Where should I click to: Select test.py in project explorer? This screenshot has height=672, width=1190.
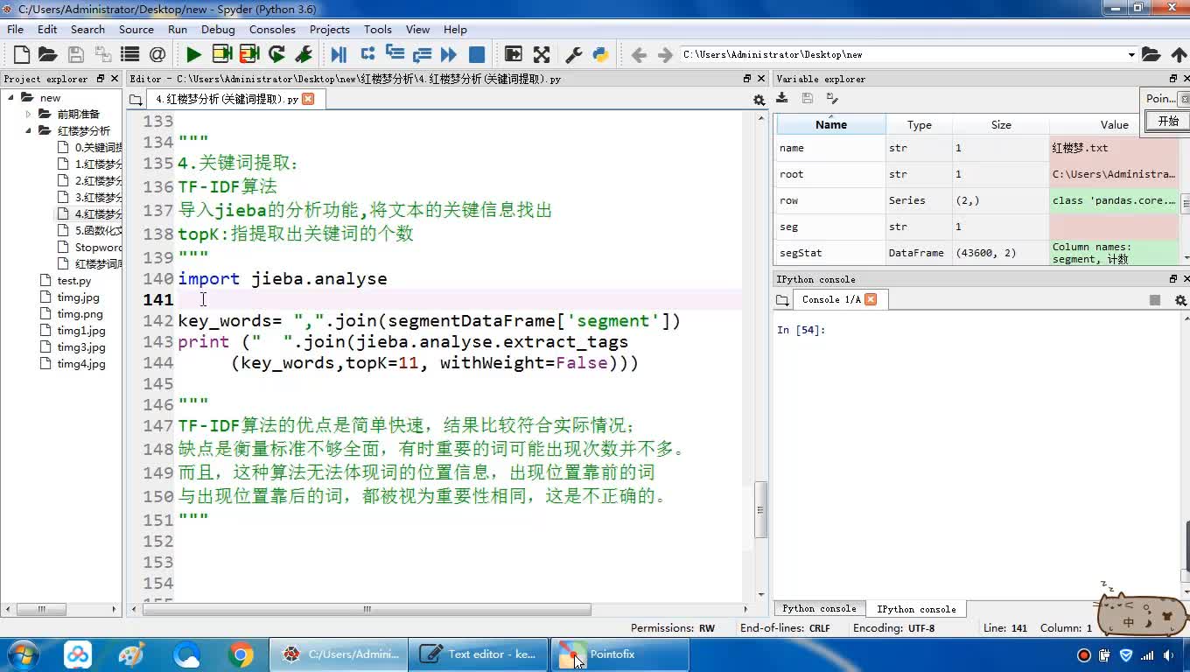click(73, 281)
